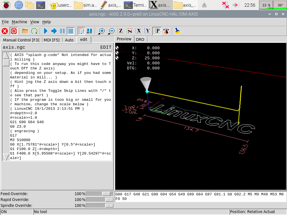Image resolution: width=287 pixels, height=215 pixels.
Task: Open the Raspberry Pi applications menu
Action: pyautogui.click(x=6, y=5)
